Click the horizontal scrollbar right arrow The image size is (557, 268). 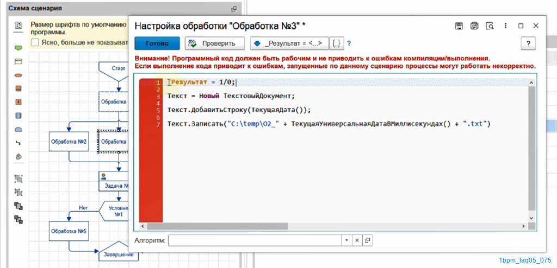click(523, 226)
